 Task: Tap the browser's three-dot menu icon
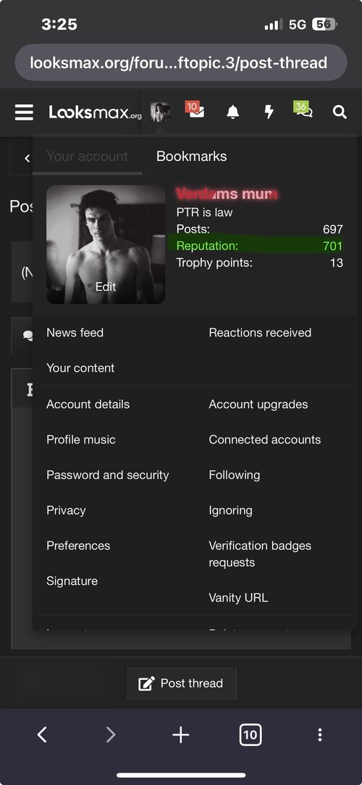point(320,734)
